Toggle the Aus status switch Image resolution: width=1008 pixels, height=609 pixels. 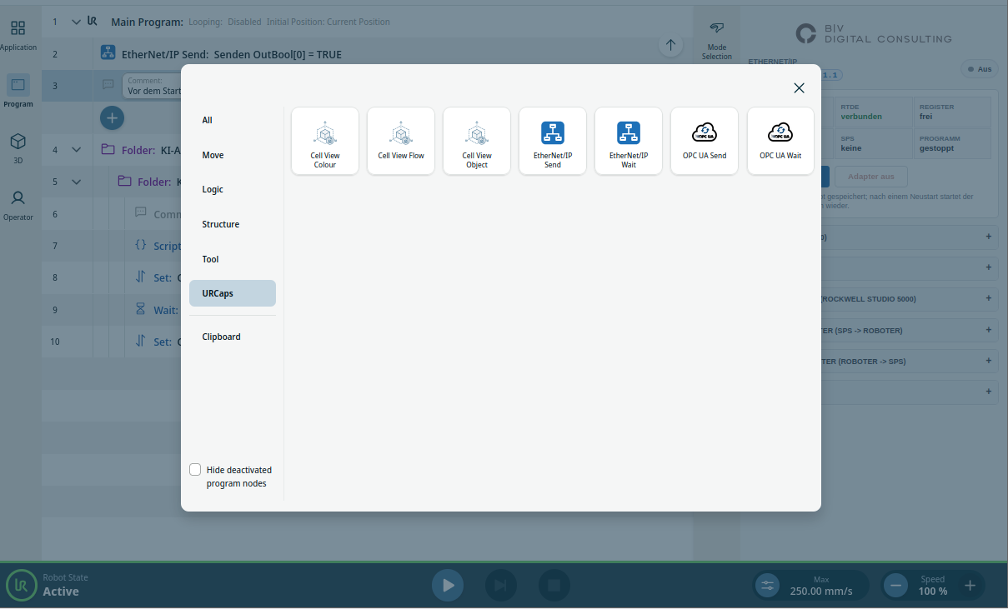point(980,69)
